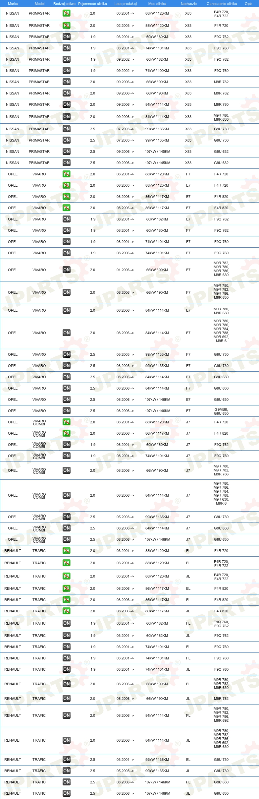Click the Opis column header
This screenshot has width=259, height=799.
pyautogui.click(x=248, y=4)
